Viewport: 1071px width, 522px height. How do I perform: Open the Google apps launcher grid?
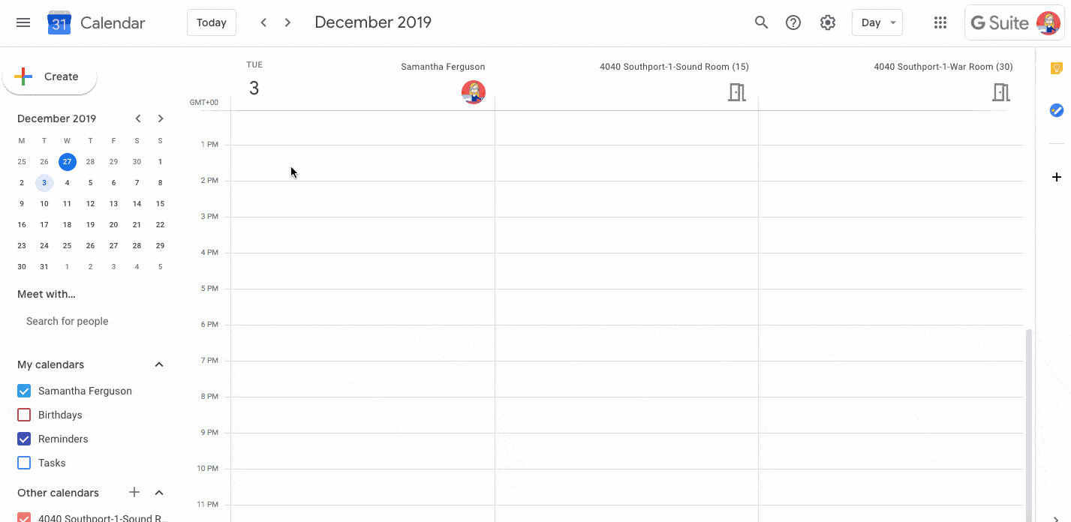coord(940,22)
